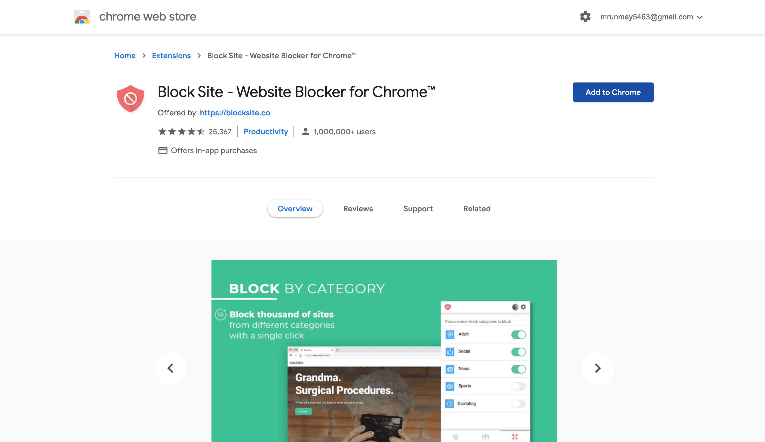Click the BlockSite shield icon
The height and width of the screenshot is (442, 765).
(x=130, y=98)
